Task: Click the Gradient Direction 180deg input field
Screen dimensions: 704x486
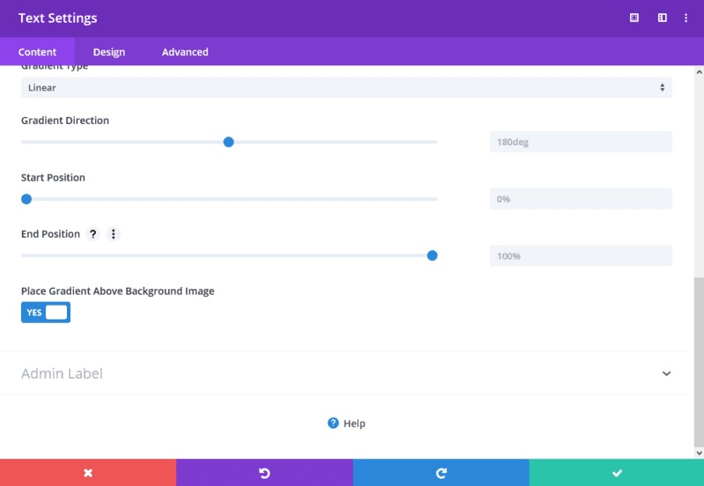Action: coord(581,142)
